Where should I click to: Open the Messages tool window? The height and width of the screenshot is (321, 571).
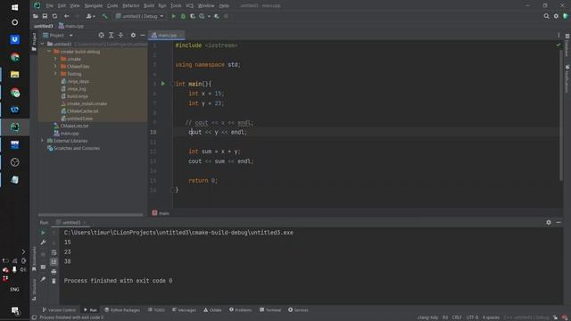(x=185, y=310)
